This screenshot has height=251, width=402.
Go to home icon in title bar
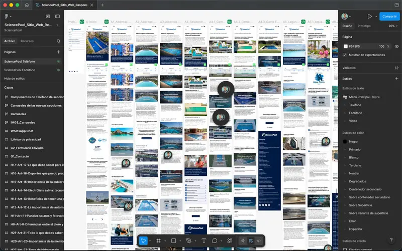point(27,5)
